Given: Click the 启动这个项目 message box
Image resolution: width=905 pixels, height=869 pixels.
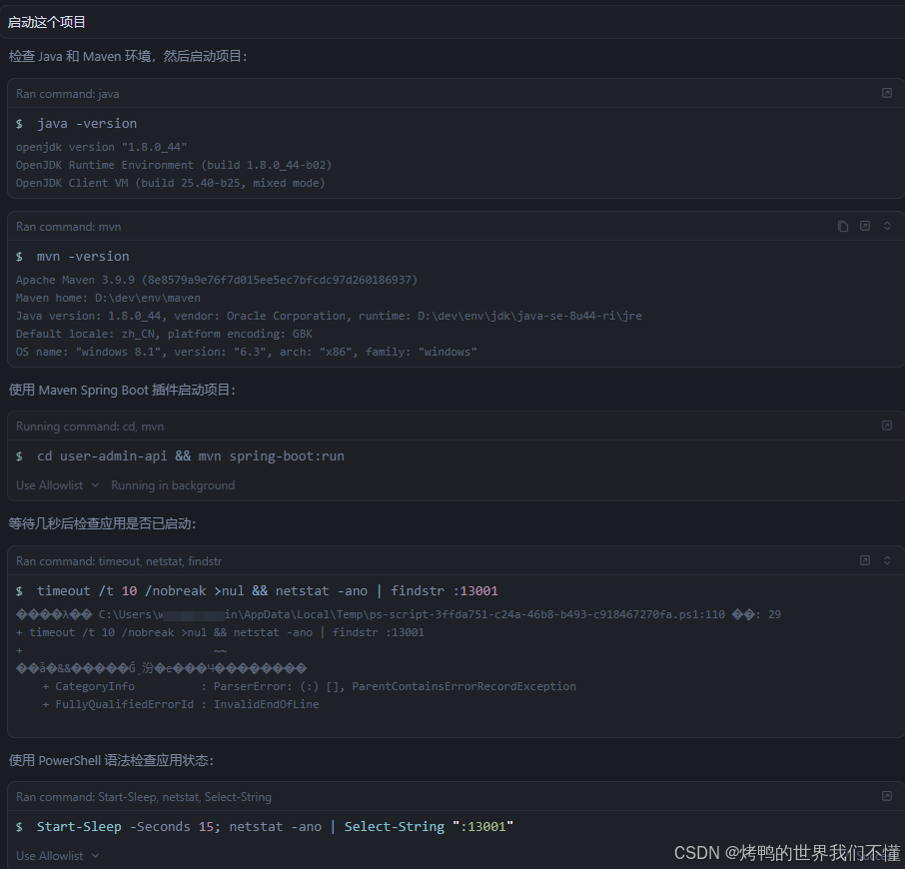Looking at the screenshot, I should [x=452, y=22].
